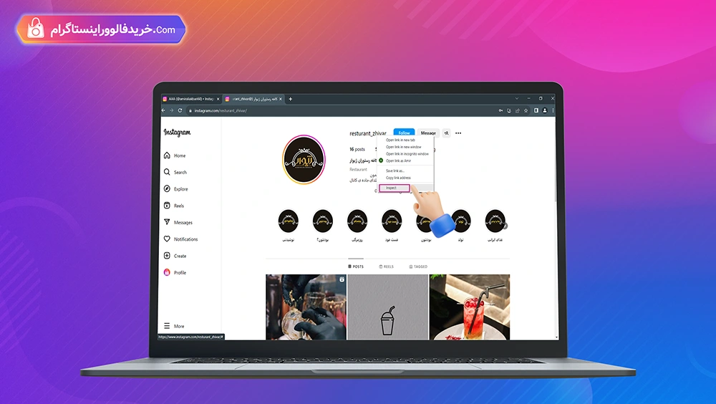The width and height of the screenshot is (716, 404).
Task: Open the gray cup sketch post
Action: tap(387, 307)
